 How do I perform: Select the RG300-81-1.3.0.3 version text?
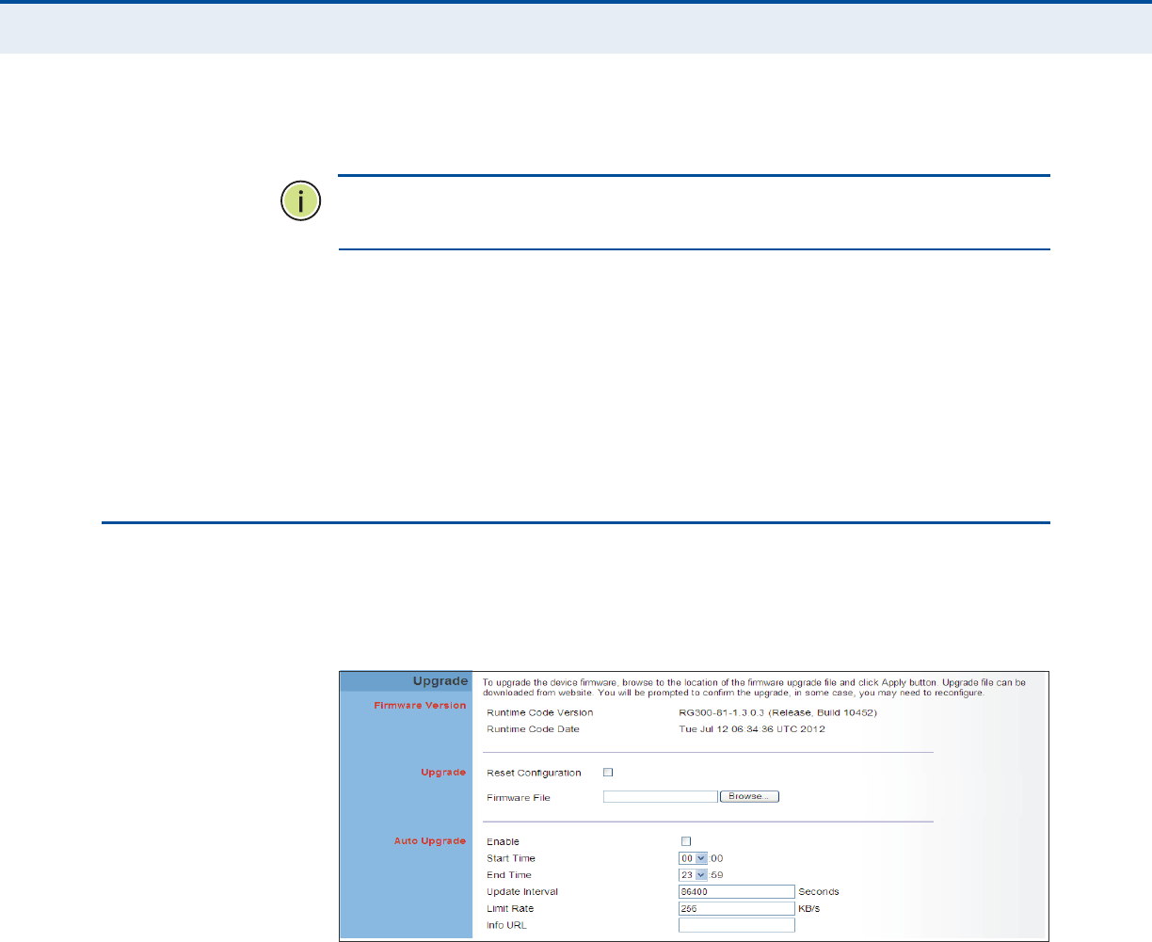click(778, 712)
